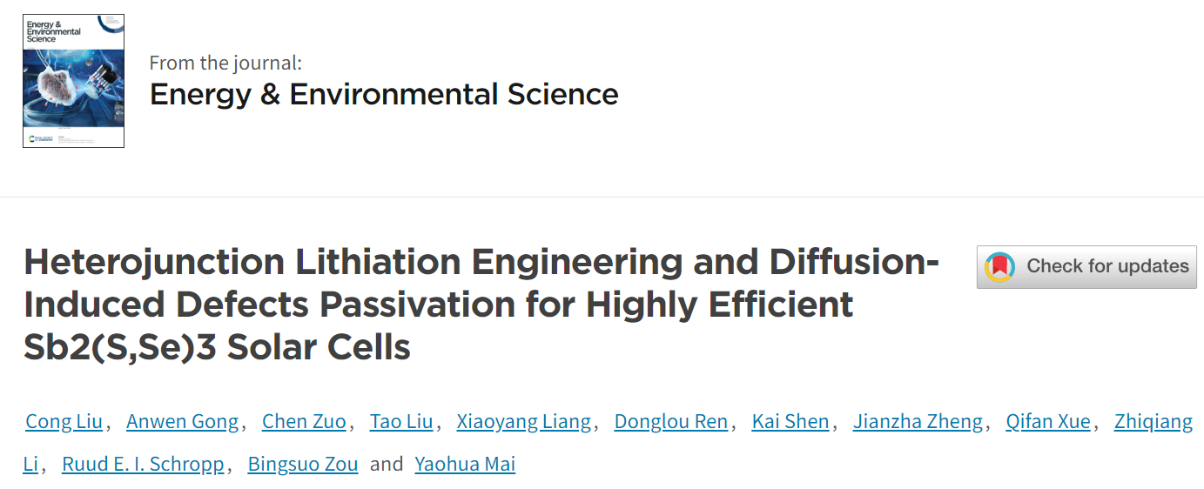
Task: Open the journal cover thumbnail image
Action: pos(73,81)
